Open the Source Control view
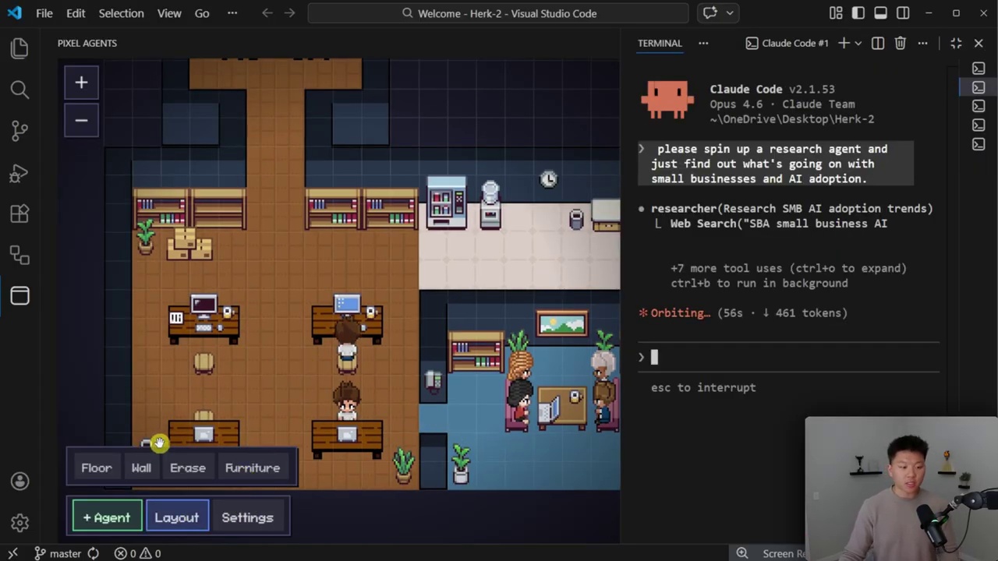Screen dimensions: 998x561 pyautogui.click(x=19, y=131)
